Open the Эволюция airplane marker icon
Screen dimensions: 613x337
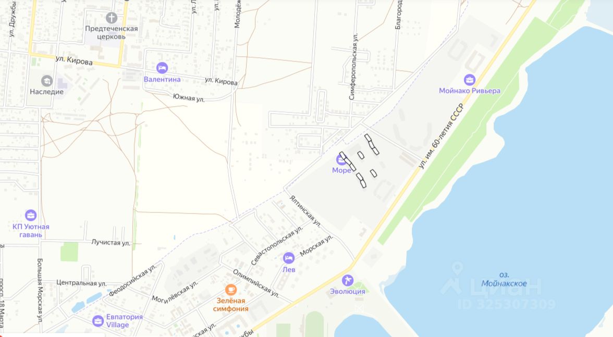[347, 280]
